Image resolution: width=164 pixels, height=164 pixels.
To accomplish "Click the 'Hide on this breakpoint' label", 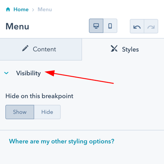I will [x=39, y=96].
